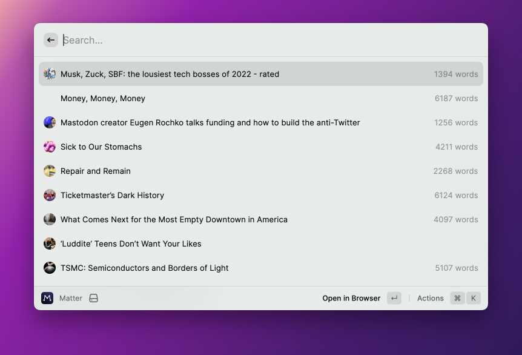Select What Comes Next for Downtown article
This screenshot has width=522, height=355.
174,219
